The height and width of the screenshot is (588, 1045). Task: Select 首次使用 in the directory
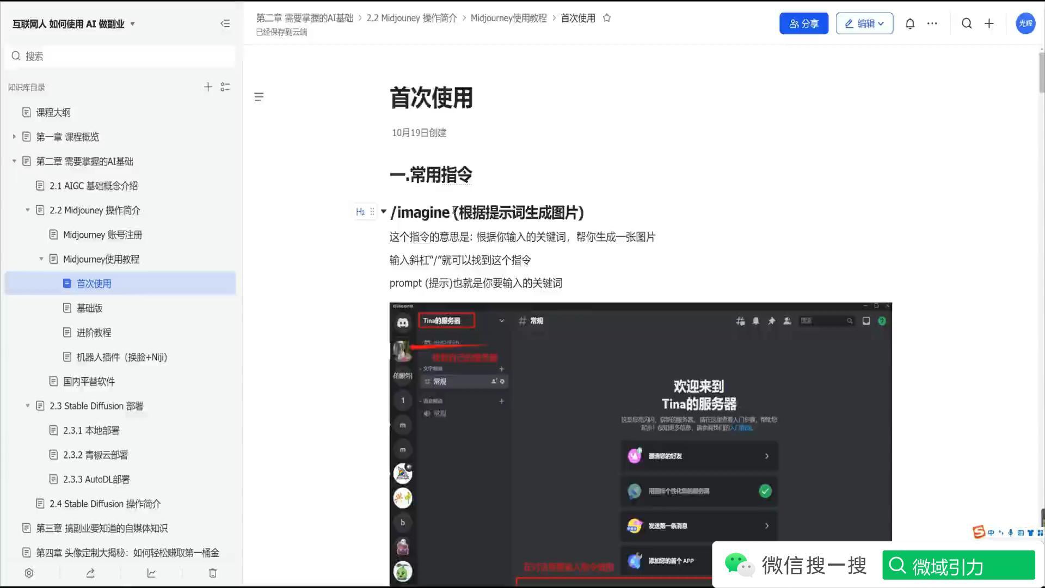pos(120,284)
